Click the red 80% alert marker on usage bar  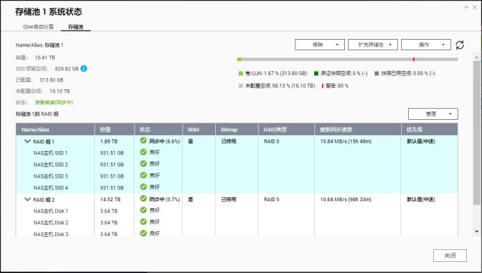(414, 59)
